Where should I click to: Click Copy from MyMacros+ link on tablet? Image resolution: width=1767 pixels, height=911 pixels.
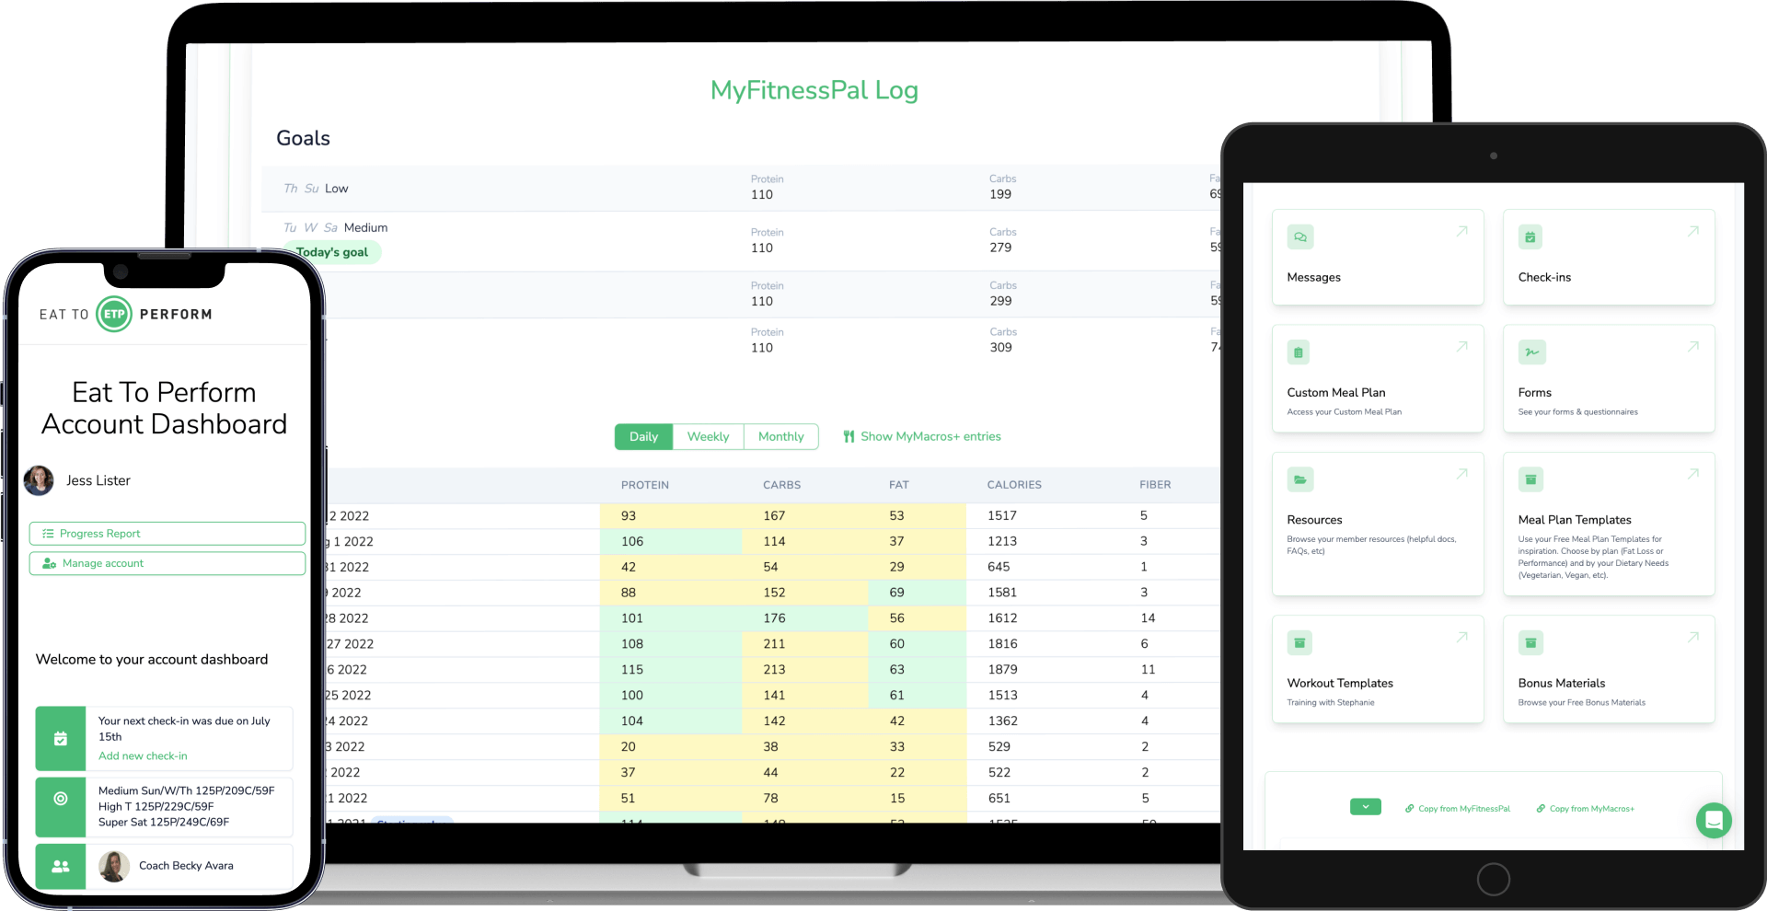(1586, 809)
